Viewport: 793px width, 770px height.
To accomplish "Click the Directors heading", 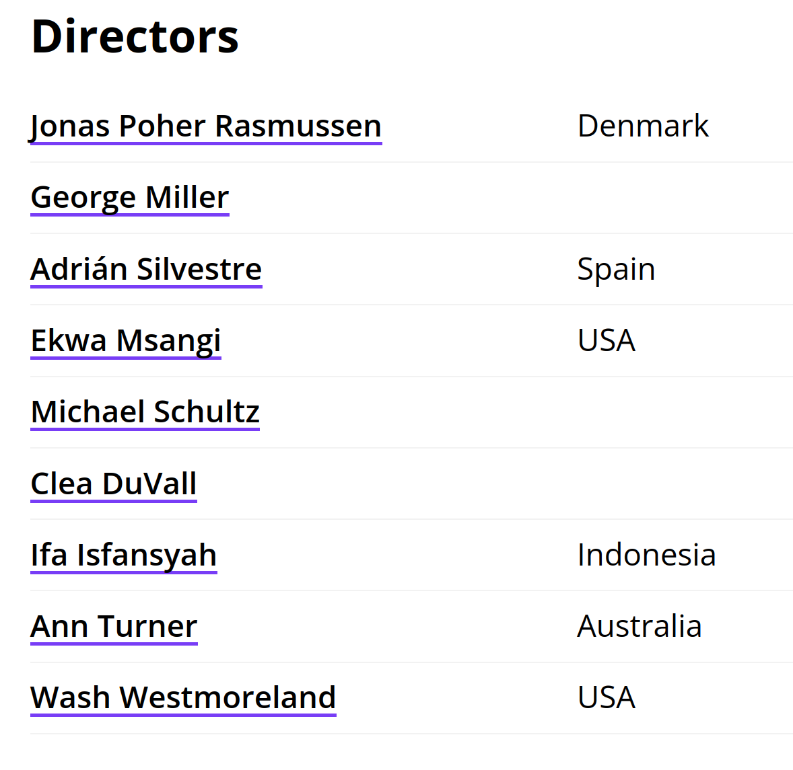I will point(135,36).
